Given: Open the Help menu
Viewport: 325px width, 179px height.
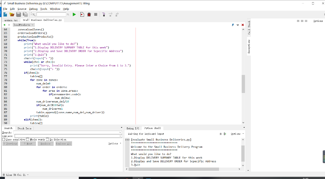Looking at the screenshot, I should point(66,9).
